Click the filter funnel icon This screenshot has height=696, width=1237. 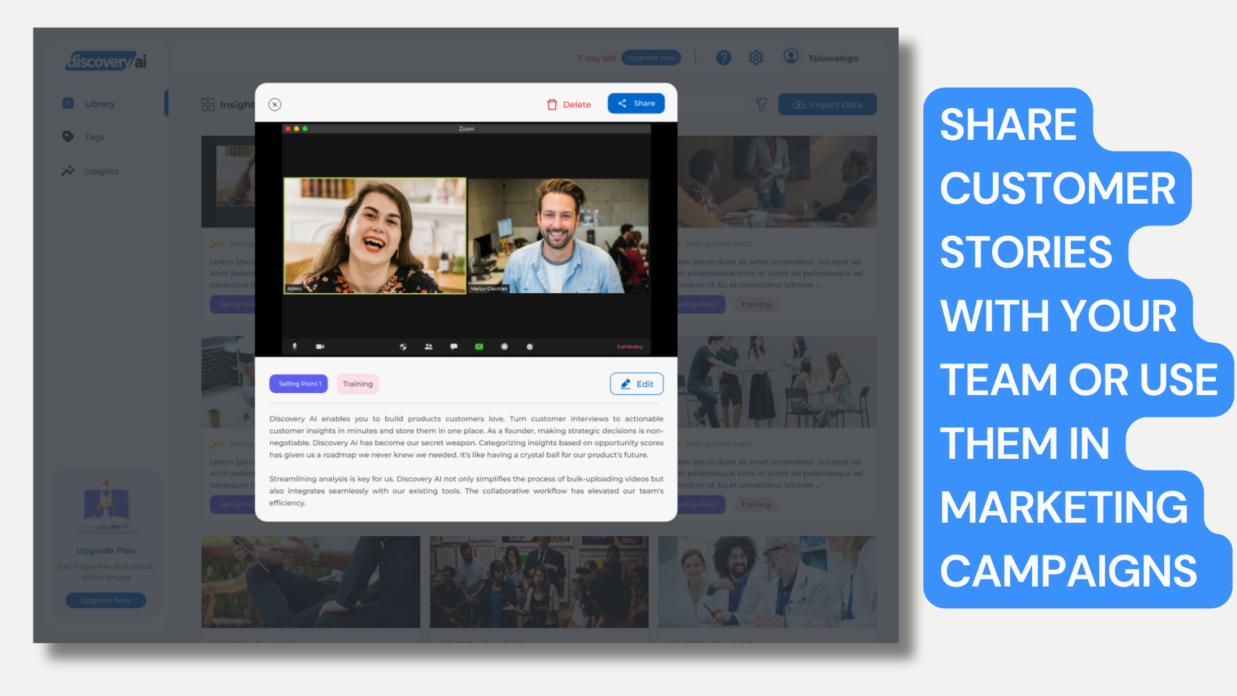tap(761, 104)
